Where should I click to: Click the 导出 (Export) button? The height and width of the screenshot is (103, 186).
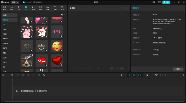click(166, 2)
